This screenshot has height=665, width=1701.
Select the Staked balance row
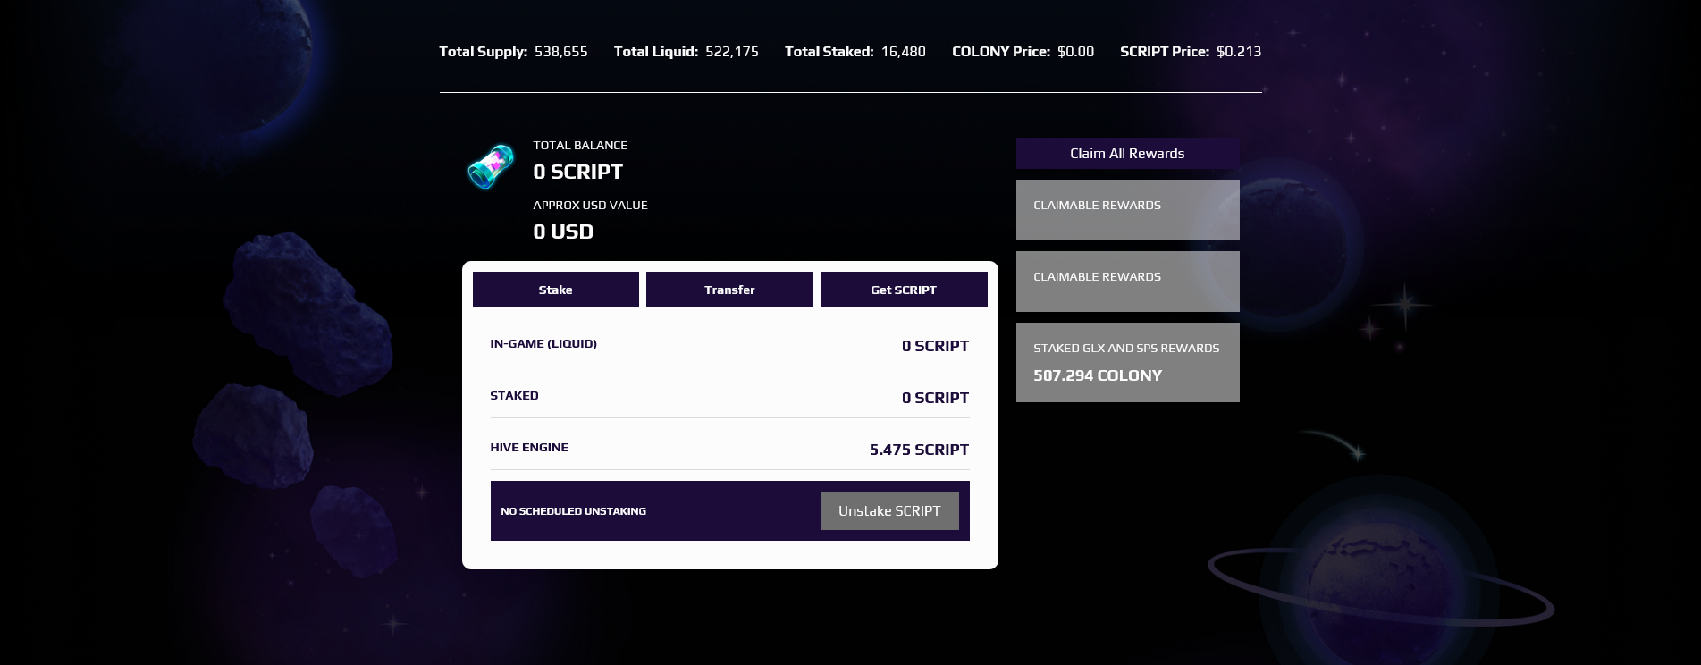coord(729,397)
